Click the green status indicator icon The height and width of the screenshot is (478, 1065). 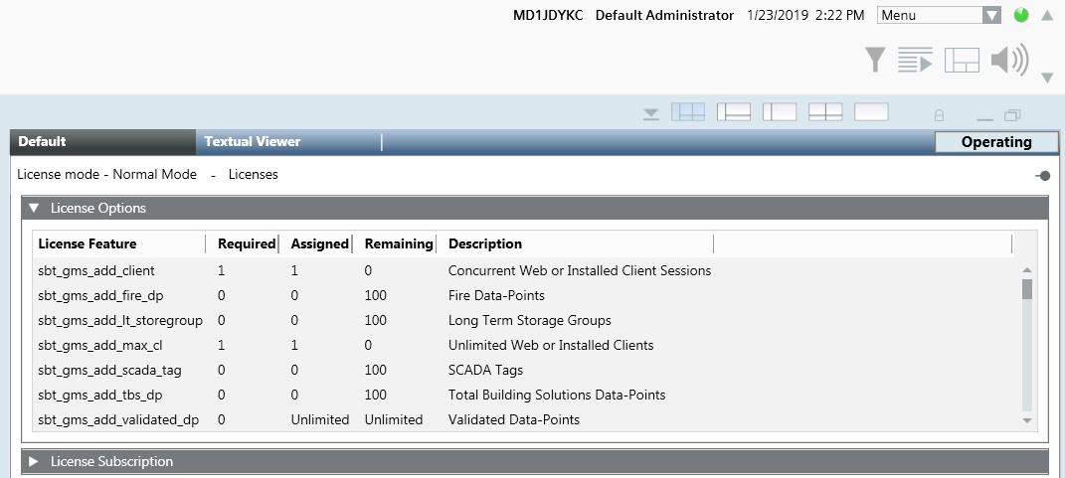[x=1021, y=15]
